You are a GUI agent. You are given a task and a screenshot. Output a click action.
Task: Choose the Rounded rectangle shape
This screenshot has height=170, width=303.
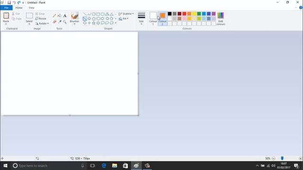click(103, 14)
